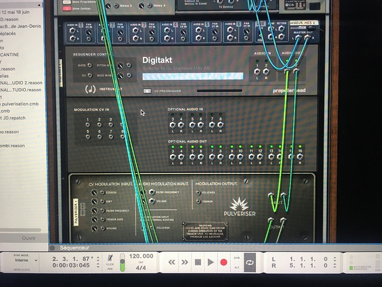Click mixer channel 6 Pan CV trim knob
The width and height of the screenshot is (382, 287).
(x=246, y=32)
